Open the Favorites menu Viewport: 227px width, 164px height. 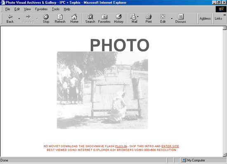(41, 9)
